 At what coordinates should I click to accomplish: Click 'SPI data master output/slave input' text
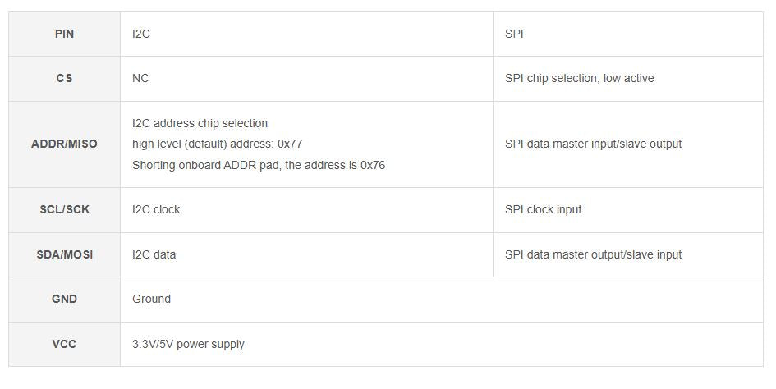[593, 255]
